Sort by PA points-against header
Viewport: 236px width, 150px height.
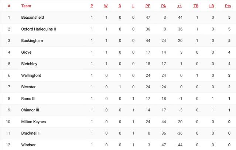point(164,6)
